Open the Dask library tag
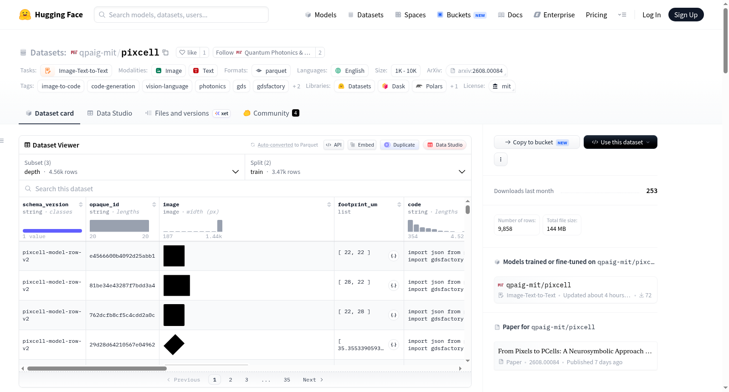The width and height of the screenshot is (729, 392). click(x=393, y=86)
